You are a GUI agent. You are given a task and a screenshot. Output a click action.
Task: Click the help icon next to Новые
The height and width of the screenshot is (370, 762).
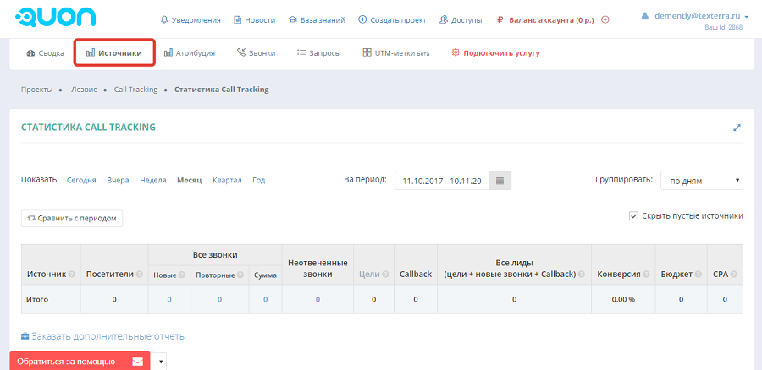pos(182,275)
